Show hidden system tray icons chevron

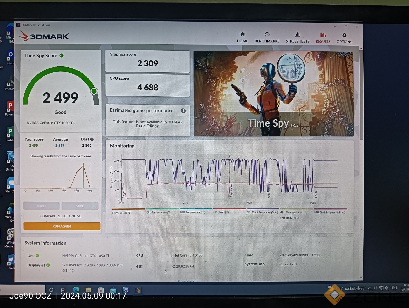(x=370, y=288)
